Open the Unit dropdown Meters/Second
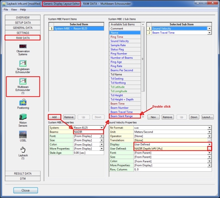The width and height of the screenshot is (220, 198). pyautogui.click(x=209, y=132)
